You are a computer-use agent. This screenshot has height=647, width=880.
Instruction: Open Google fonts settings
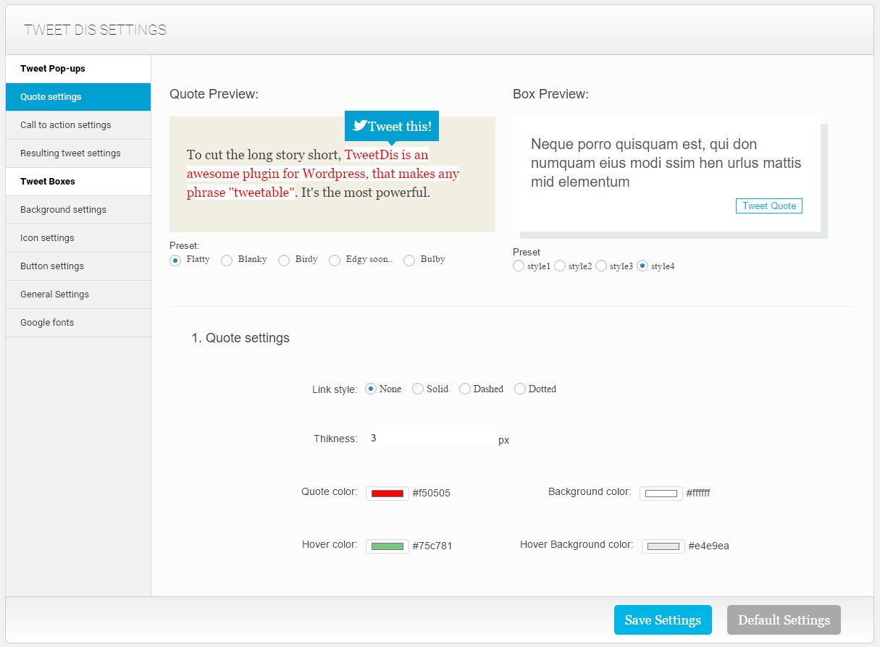pos(78,323)
